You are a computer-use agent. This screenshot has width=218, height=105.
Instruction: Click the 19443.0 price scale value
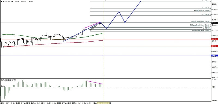click(x=215, y=67)
